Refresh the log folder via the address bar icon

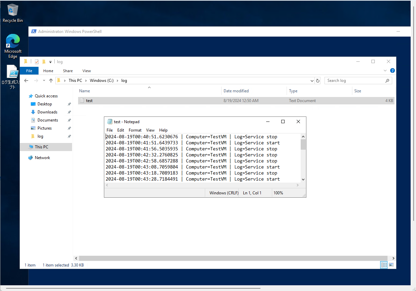click(x=318, y=80)
